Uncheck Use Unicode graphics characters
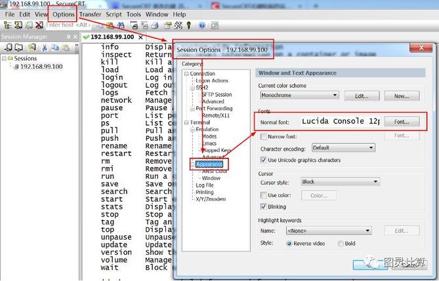Screen dimensions: 439x281 [263, 160]
